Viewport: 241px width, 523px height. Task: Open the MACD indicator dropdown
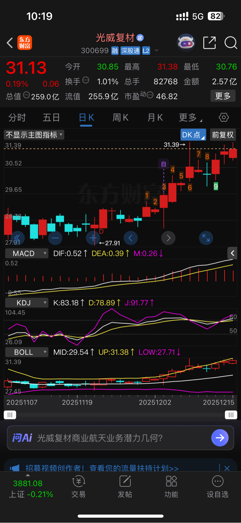pyautogui.click(x=27, y=253)
